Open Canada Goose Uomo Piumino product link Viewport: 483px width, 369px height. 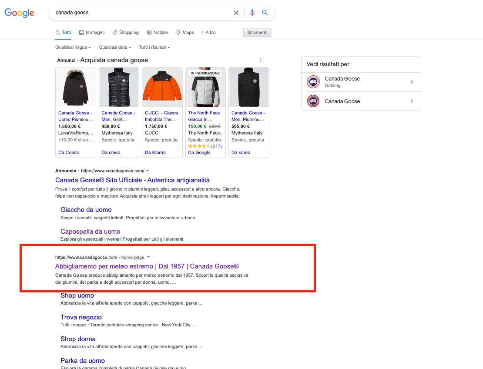pyautogui.click(x=75, y=116)
